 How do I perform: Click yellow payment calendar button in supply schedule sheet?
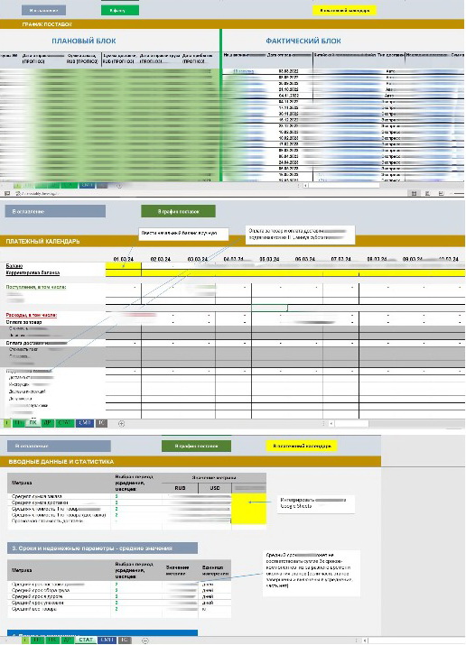pos(345,10)
